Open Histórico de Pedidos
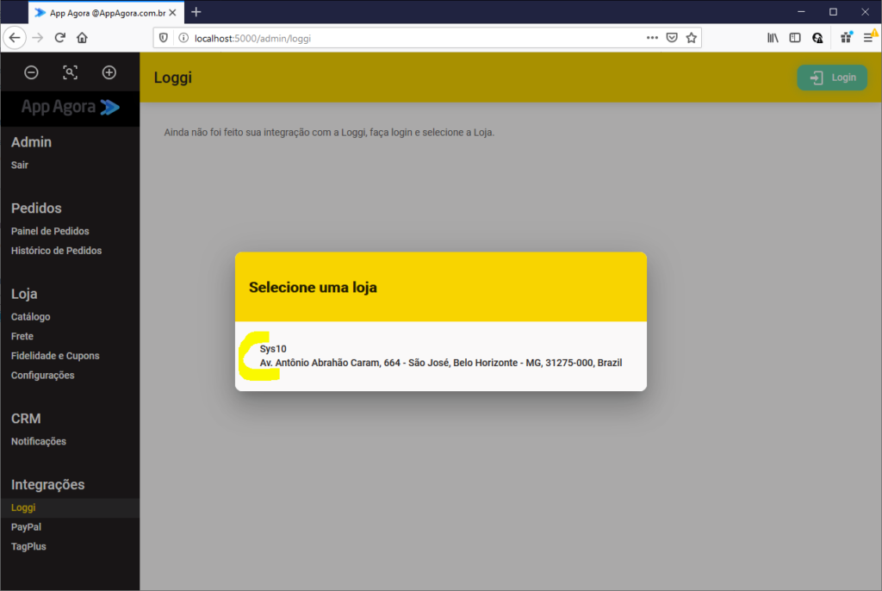 [x=56, y=251]
